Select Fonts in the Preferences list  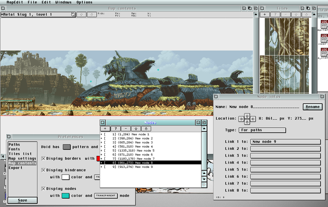point(22,149)
